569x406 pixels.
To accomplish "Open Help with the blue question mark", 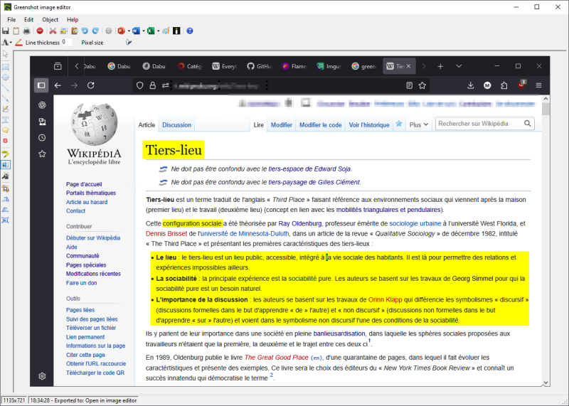I will (190, 31).
